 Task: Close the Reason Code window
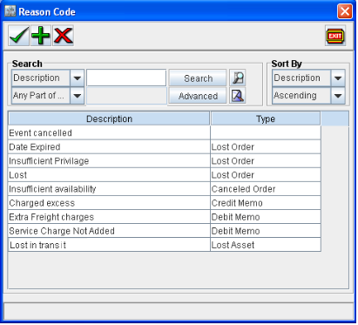[345, 11]
